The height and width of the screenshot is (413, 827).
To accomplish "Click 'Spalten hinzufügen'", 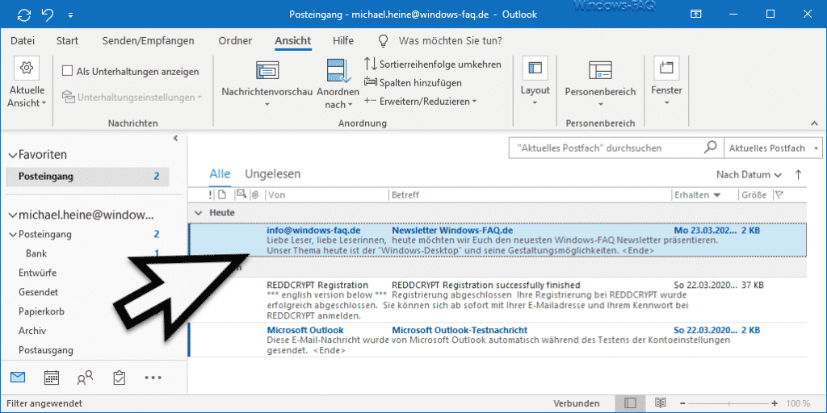I will (x=413, y=83).
